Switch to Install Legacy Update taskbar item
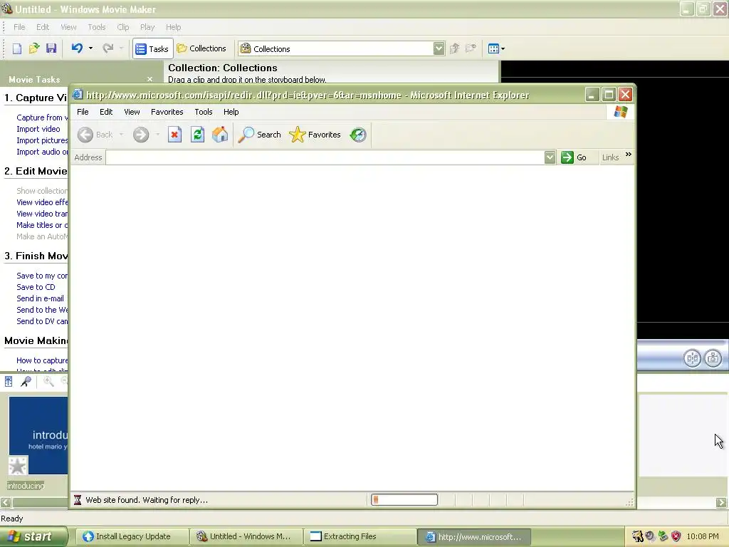The width and height of the screenshot is (729, 547). (x=132, y=536)
